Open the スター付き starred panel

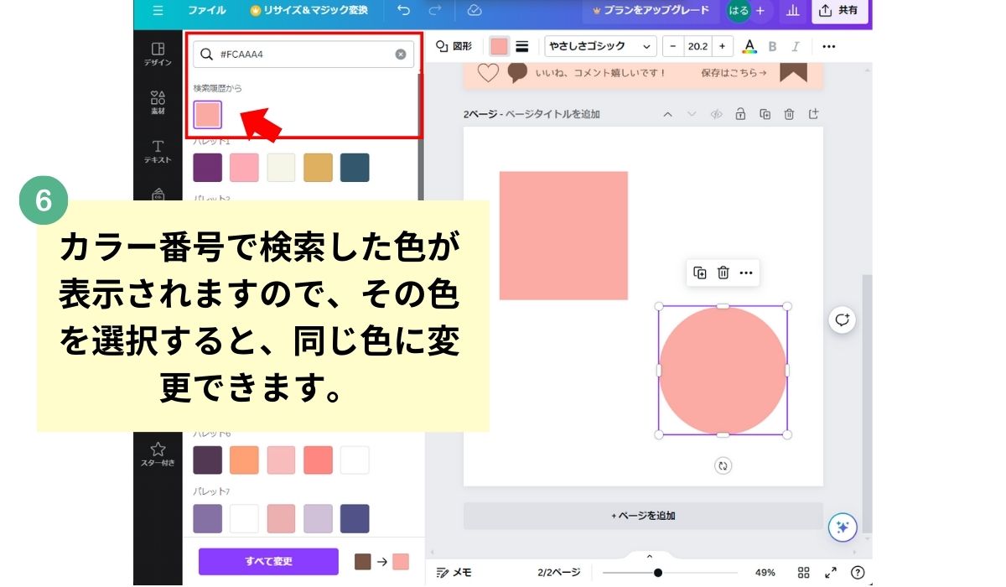158,454
